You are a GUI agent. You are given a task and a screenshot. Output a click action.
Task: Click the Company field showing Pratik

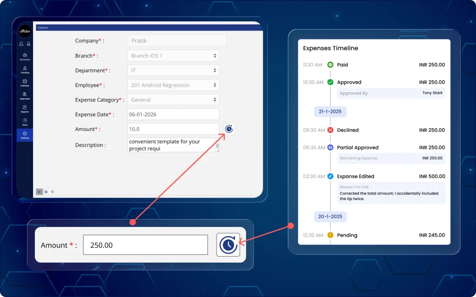(x=177, y=41)
